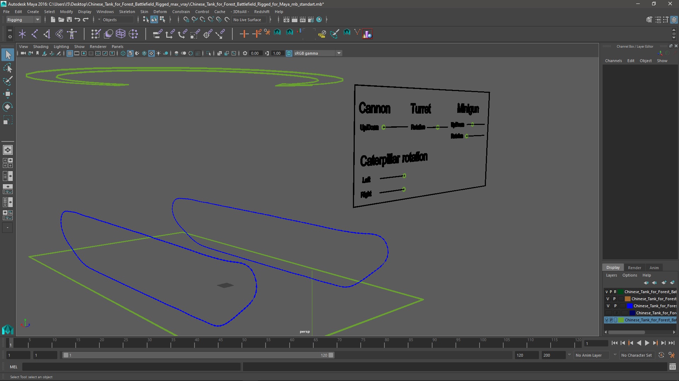Open Layers menu in Layer Editor
679x381 pixels.
click(x=611, y=275)
